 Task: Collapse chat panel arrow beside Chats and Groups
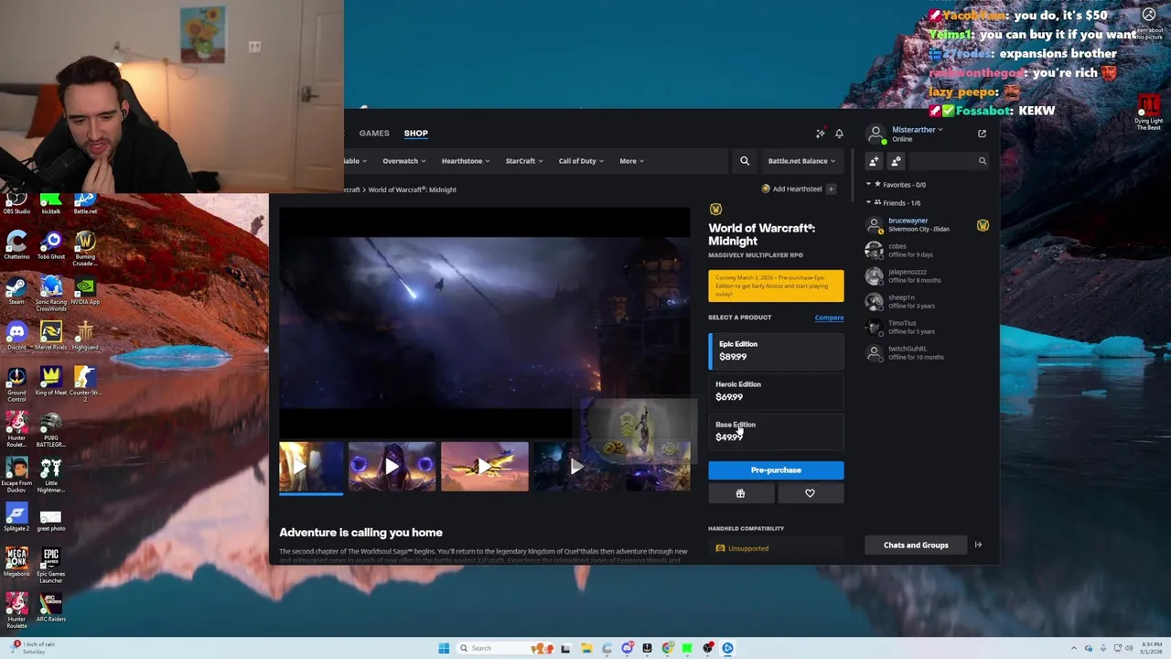click(978, 546)
